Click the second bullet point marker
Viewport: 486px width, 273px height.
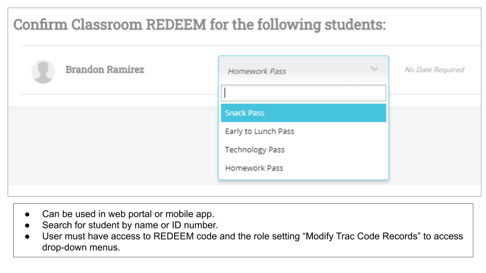coord(27,225)
